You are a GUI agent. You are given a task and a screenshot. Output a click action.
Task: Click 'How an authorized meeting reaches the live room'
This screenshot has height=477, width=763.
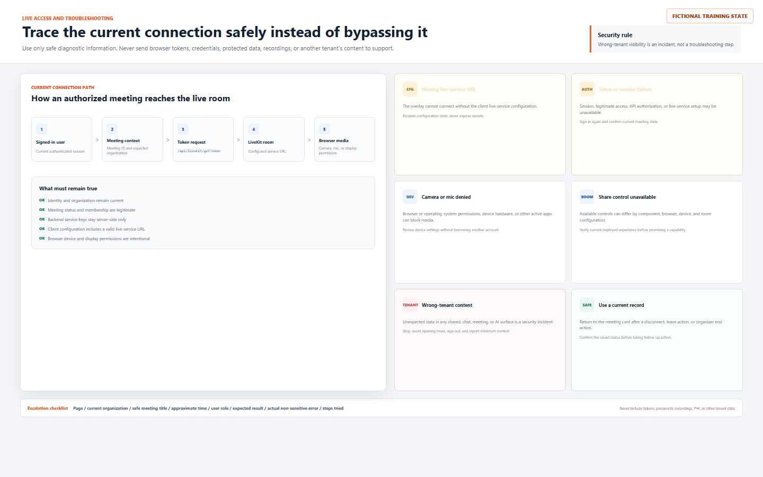[x=130, y=99]
